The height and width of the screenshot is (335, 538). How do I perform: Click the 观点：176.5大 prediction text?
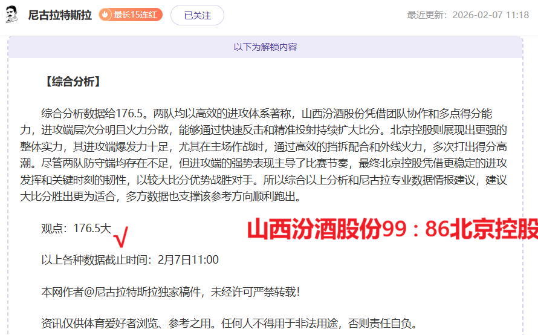[76, 229]
